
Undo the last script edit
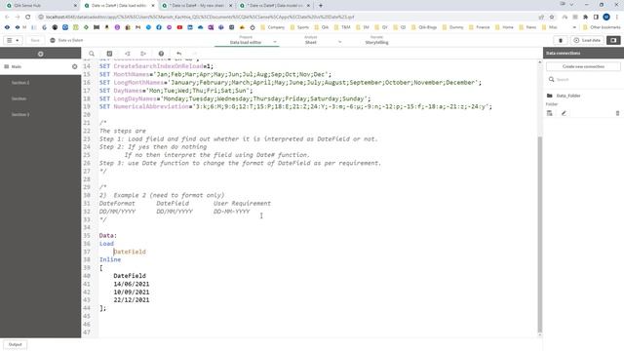click(179, 54)
